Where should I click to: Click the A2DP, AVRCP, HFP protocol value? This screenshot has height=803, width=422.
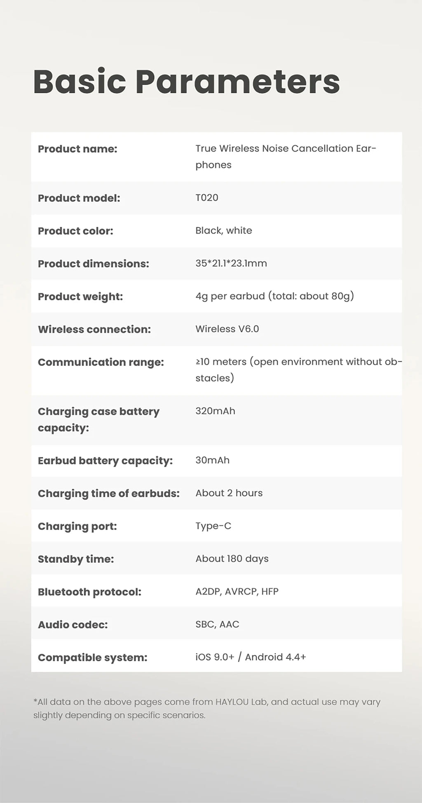237,592
